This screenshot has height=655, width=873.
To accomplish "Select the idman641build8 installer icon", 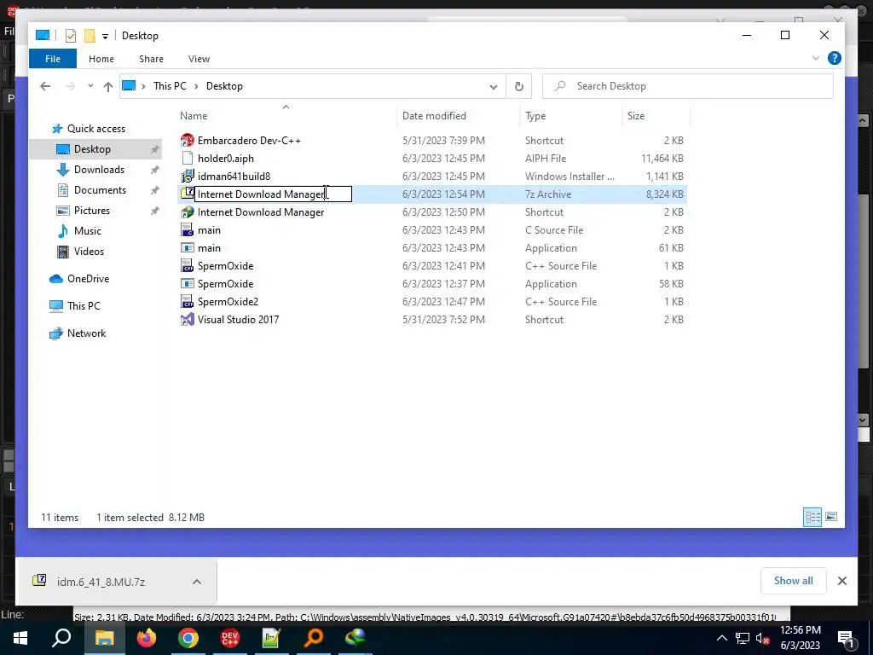I will (187, 176).
